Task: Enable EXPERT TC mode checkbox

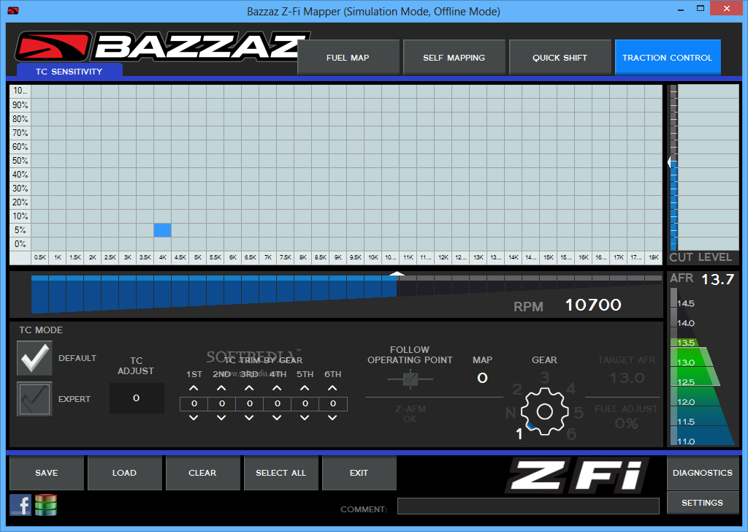Action: click(34, 399)
